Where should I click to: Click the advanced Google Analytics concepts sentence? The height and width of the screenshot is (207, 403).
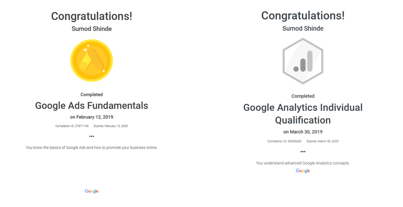click(x=303, y=163)
